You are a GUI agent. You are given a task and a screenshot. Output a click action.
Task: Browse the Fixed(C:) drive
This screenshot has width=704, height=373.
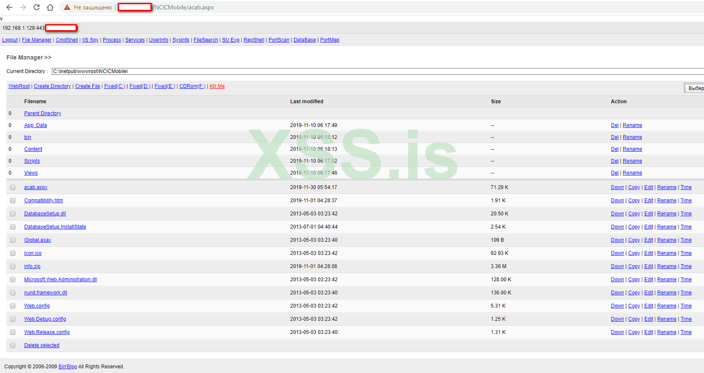tap(115, 86)
